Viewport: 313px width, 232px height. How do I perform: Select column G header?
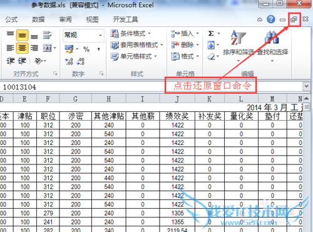click(76, 99)
